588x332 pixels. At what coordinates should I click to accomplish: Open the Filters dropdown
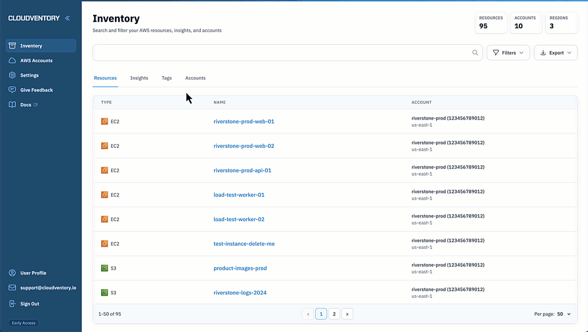click(x=508, y=52)
